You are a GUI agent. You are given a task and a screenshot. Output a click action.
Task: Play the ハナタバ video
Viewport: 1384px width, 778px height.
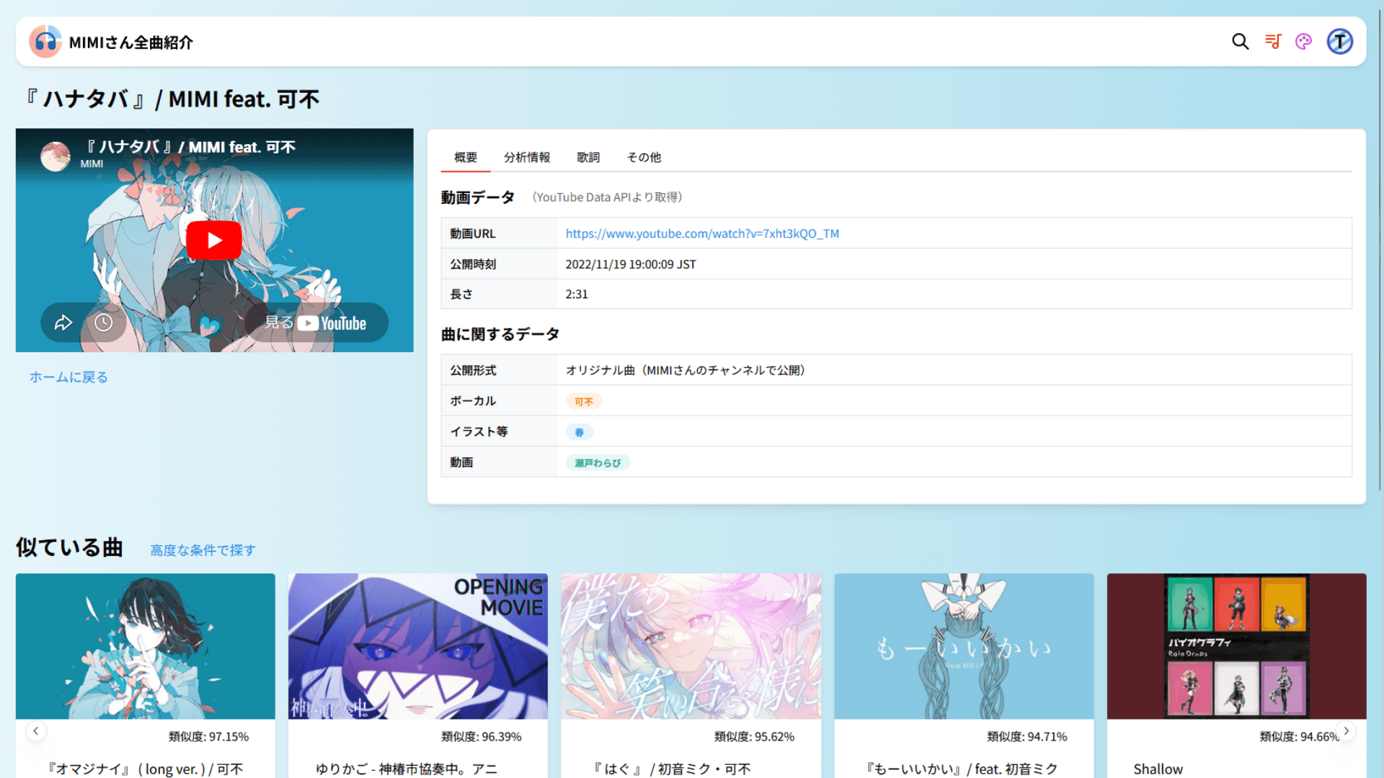pos(214,240)
